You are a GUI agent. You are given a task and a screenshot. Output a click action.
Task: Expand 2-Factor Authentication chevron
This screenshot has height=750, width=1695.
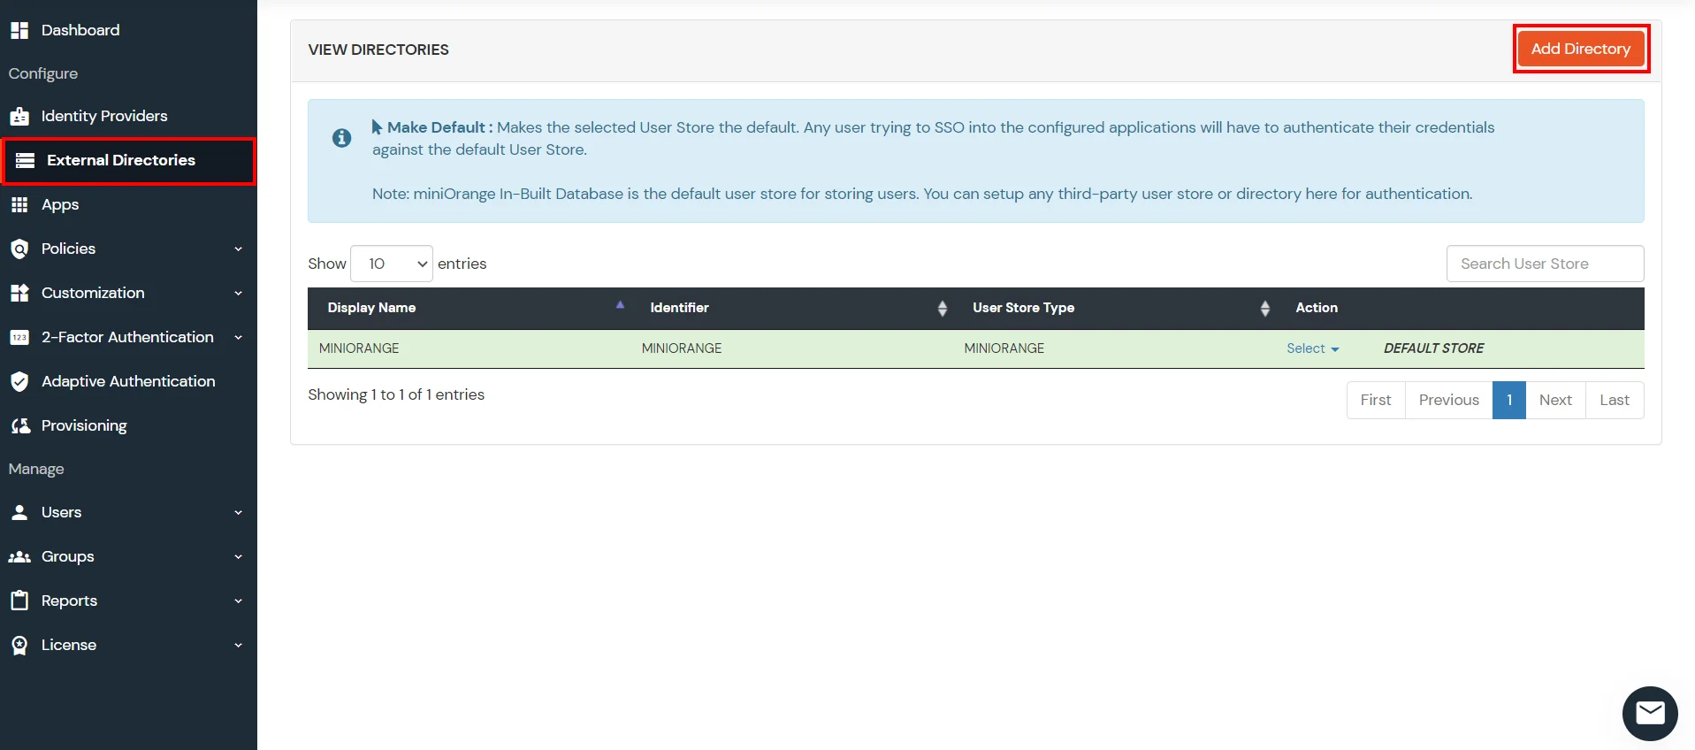(x=238, y=337)
